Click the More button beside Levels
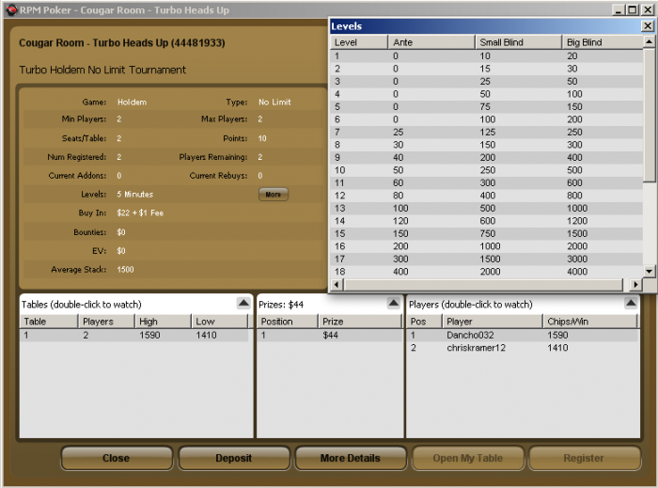Image resolution: width=658 pixels, height=488 pixels. pos(274,195)
